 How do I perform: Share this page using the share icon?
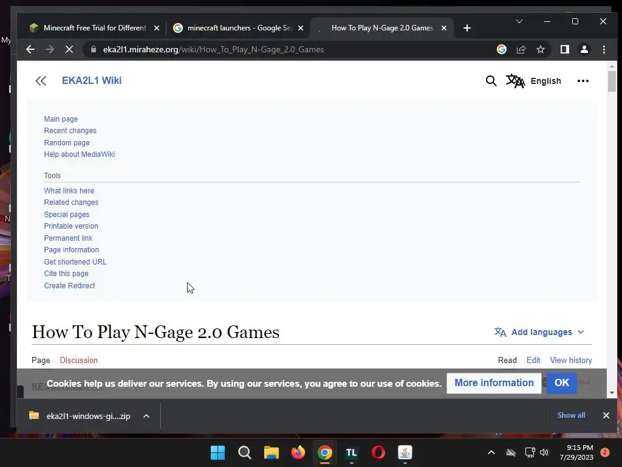pyautogui.click(x=521, y=49)
